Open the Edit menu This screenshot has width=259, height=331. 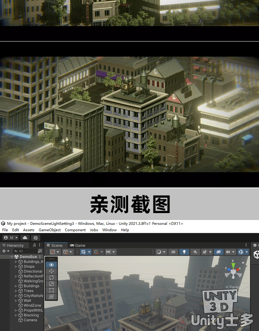[16, 230]
